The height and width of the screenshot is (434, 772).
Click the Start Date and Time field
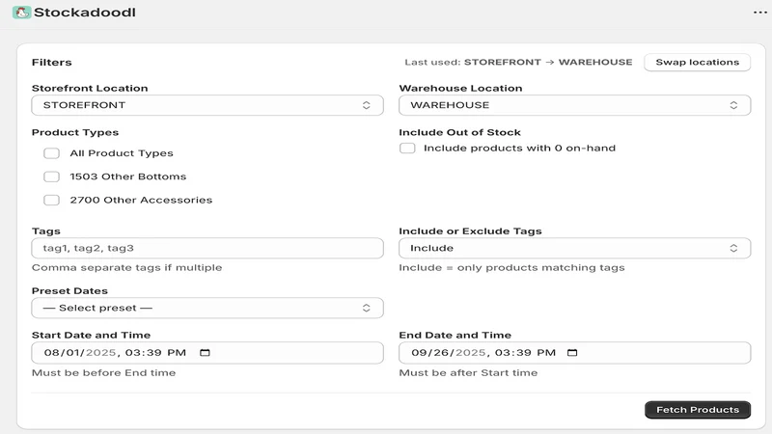(x=207, y=353)
